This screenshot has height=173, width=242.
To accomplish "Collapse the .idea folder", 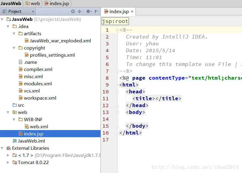I will tap(8, 27).
